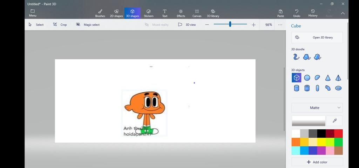
Task: Choose the purple color swatch
Action: click(321, 151)
